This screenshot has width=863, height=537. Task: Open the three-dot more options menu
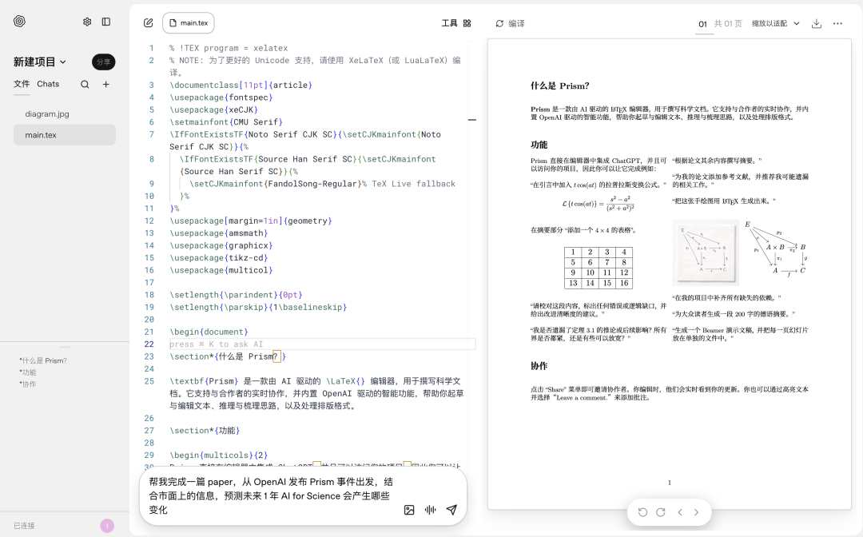point(837,23)
